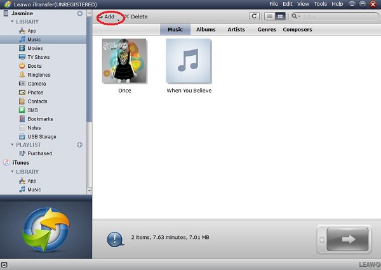Open the Bookmarks icon in sidebar
381x270 pixels.
point(22,119)
